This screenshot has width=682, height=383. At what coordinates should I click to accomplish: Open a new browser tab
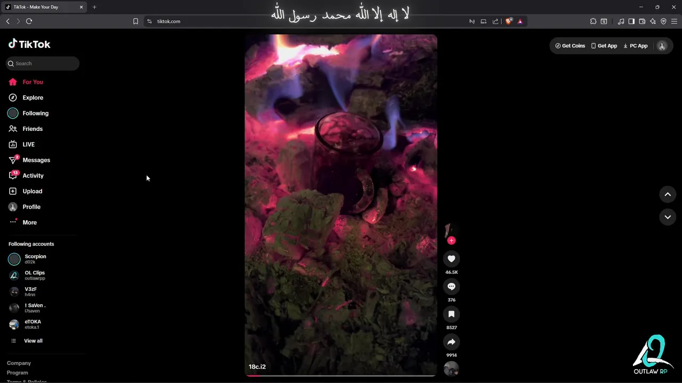[94, 7]
